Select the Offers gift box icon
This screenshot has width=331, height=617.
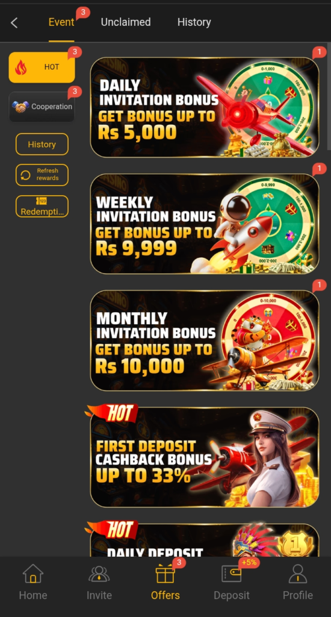coord(165,574)
